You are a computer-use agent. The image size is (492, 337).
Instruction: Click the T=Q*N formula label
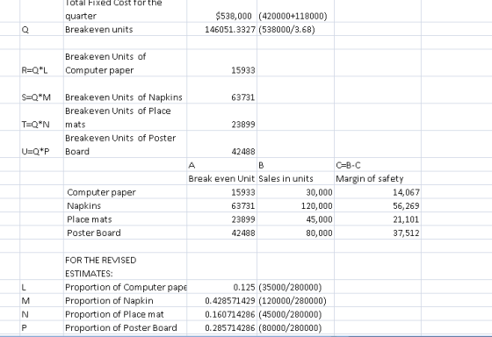click(35, 125)
